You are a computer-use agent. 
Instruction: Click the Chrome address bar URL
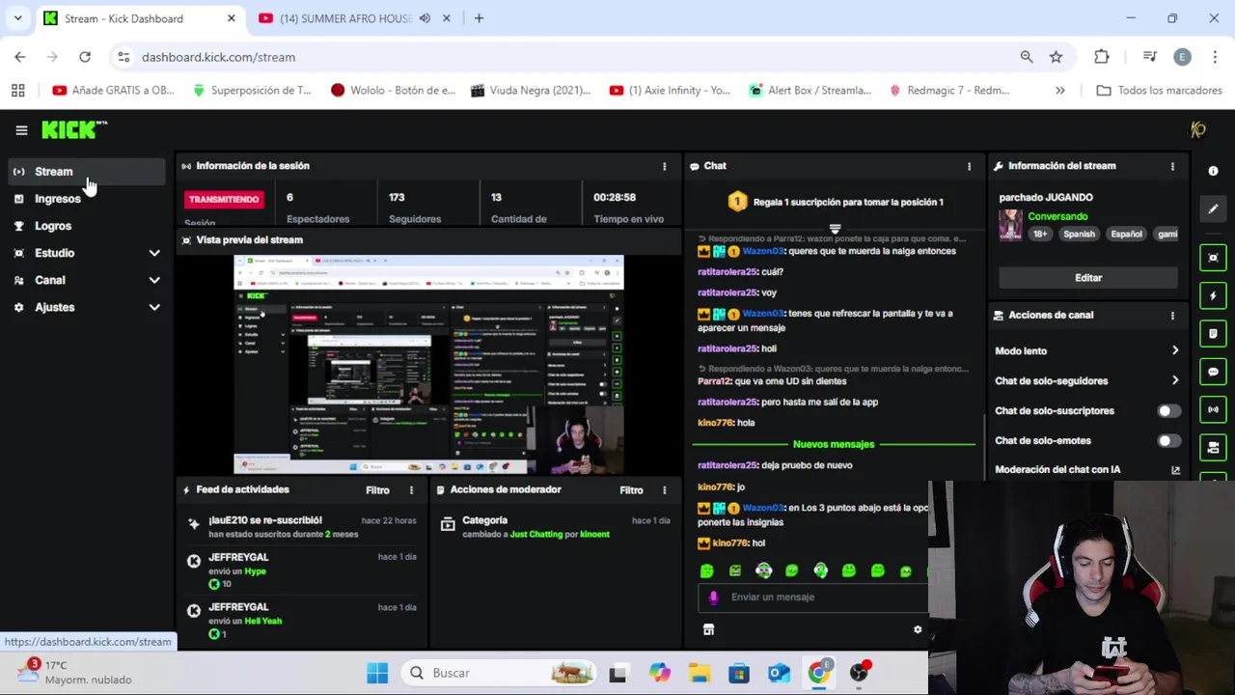click(218, 57)
